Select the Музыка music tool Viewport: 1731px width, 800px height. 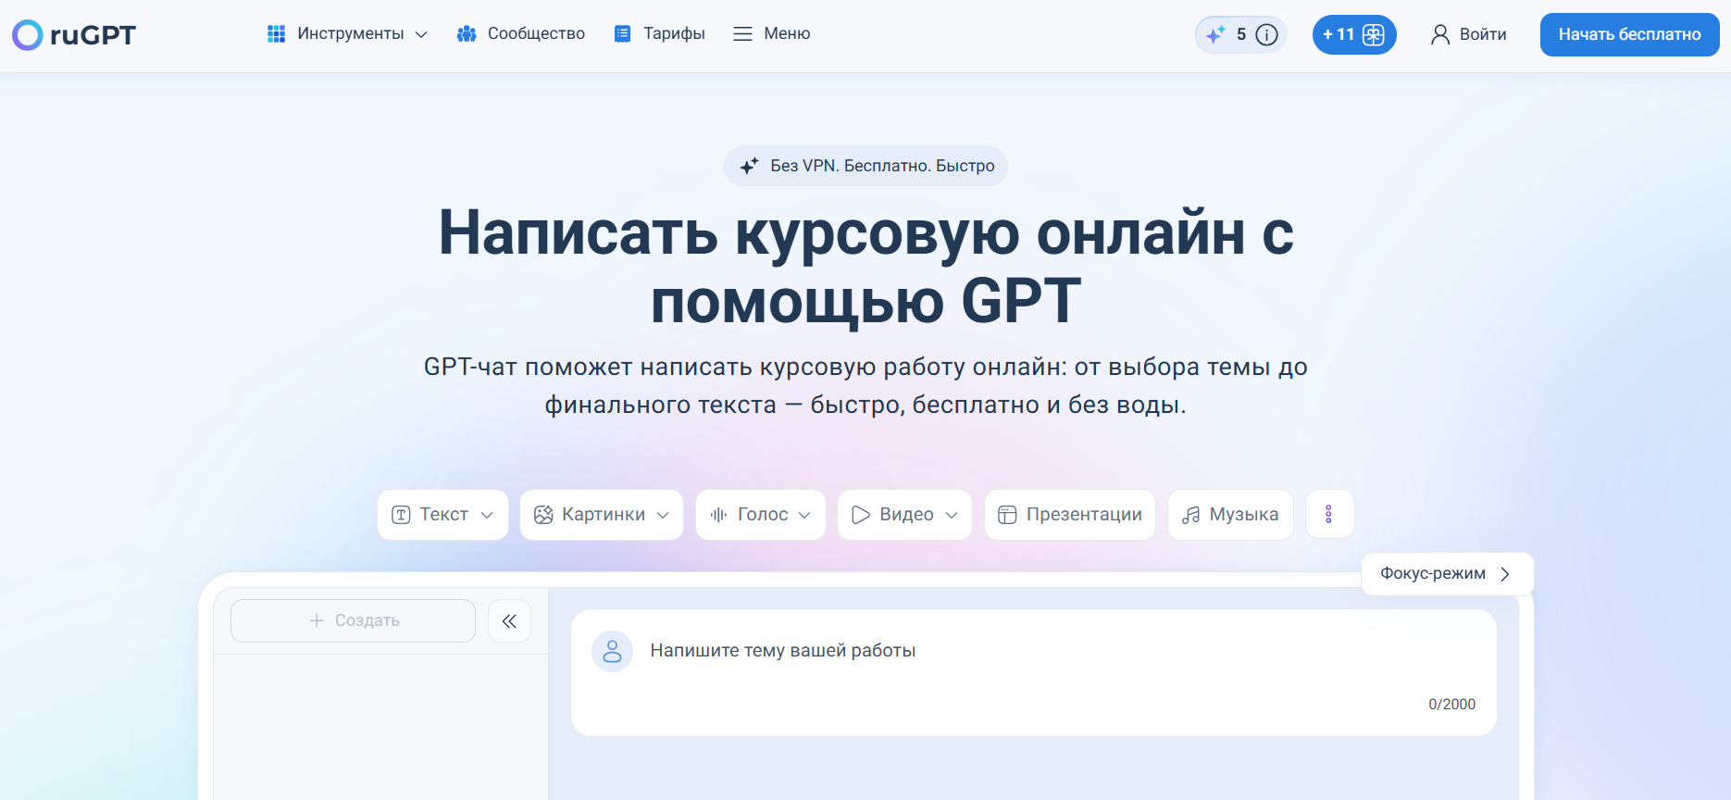click(1230, 514)
